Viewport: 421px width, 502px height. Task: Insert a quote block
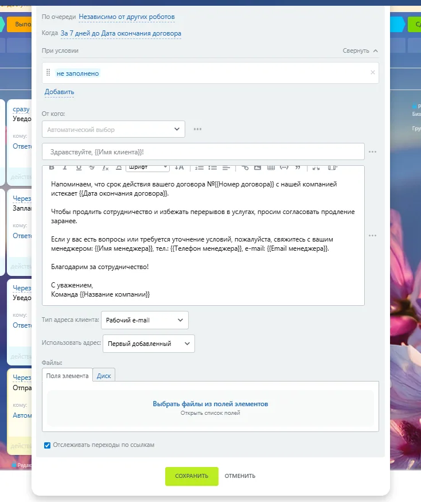click(298, 168)
